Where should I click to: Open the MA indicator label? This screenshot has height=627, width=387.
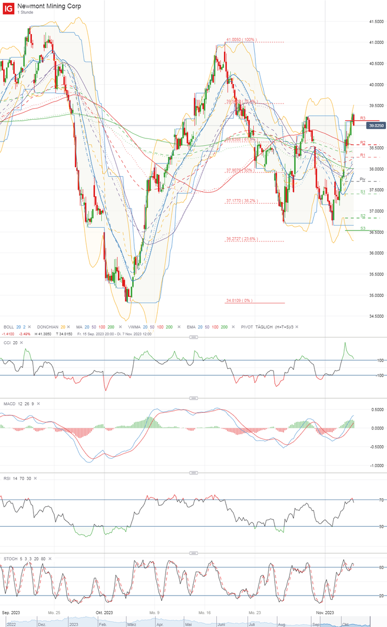[x=79, y=326]
